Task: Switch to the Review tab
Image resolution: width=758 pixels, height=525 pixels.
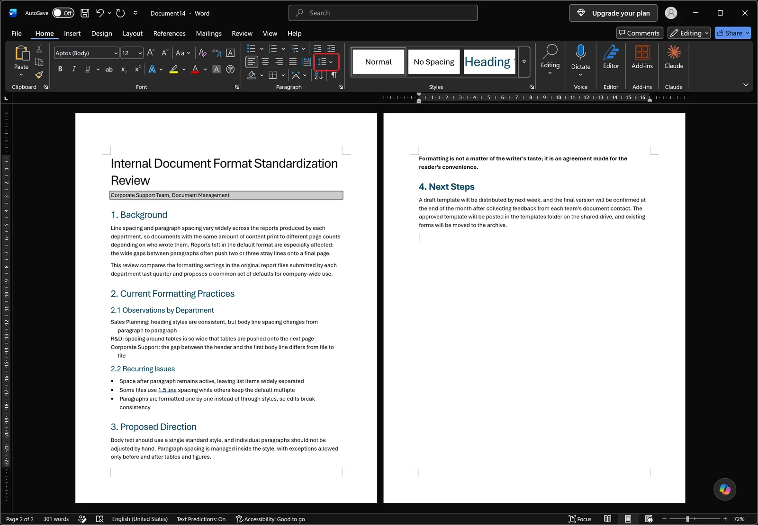Action: (x=242, y=34)
